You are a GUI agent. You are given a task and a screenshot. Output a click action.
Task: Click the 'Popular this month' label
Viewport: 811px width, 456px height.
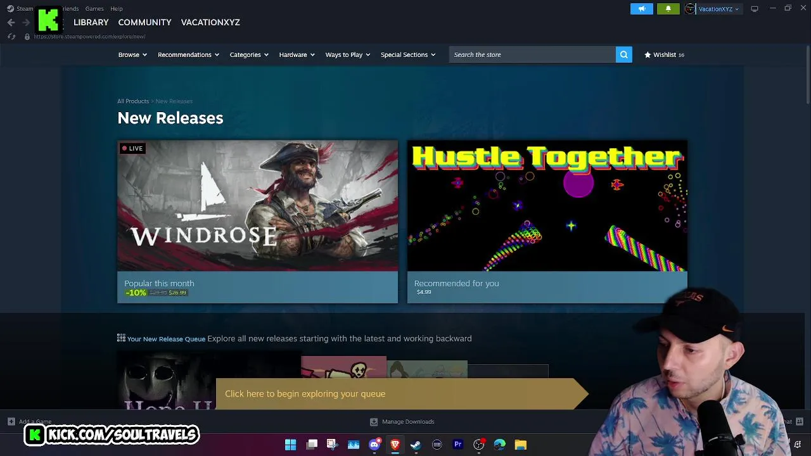[x=159, y=283]
